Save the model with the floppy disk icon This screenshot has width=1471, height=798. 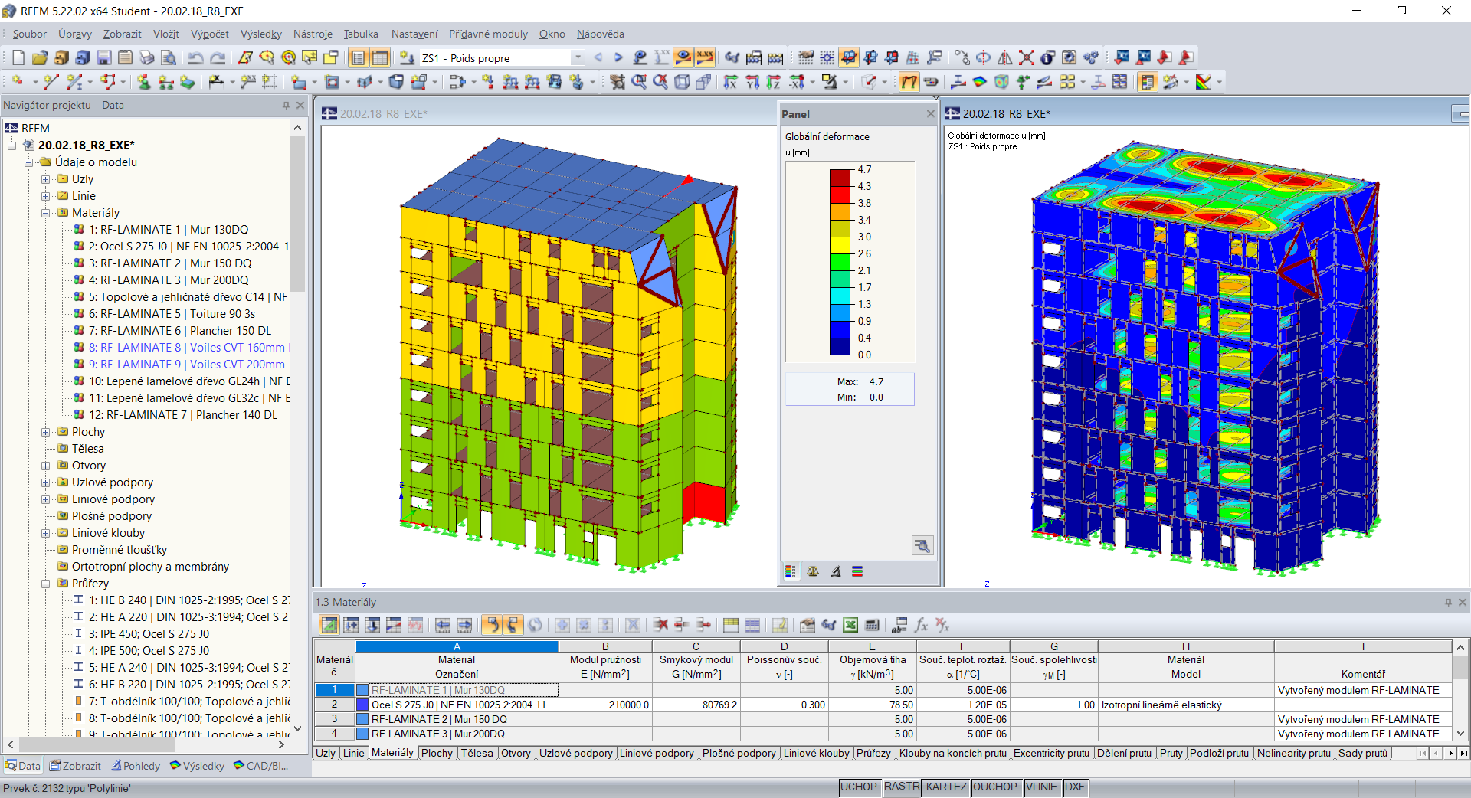pyautogui.click(x=104, y=57)
